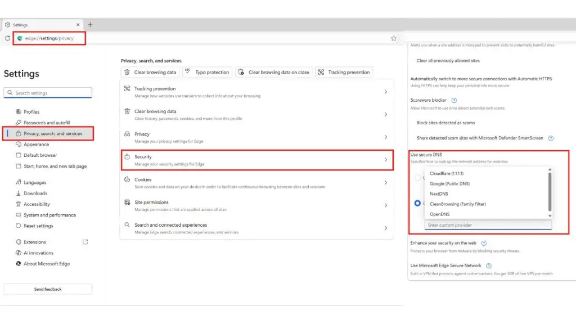This screenshot has height=324, width=576.
Task: Open a new tab with plus icon
Action: coord(90,25)
